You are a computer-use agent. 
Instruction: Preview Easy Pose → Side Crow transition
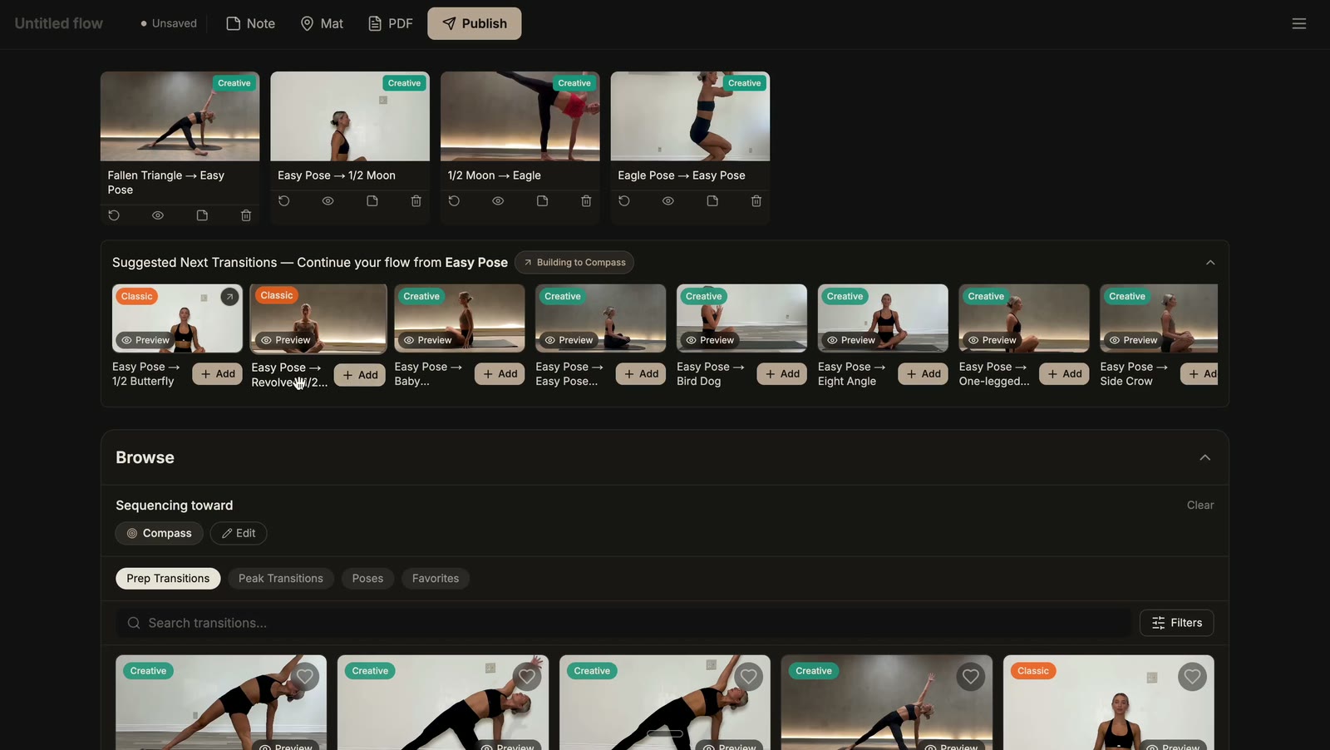(1133, 340)
